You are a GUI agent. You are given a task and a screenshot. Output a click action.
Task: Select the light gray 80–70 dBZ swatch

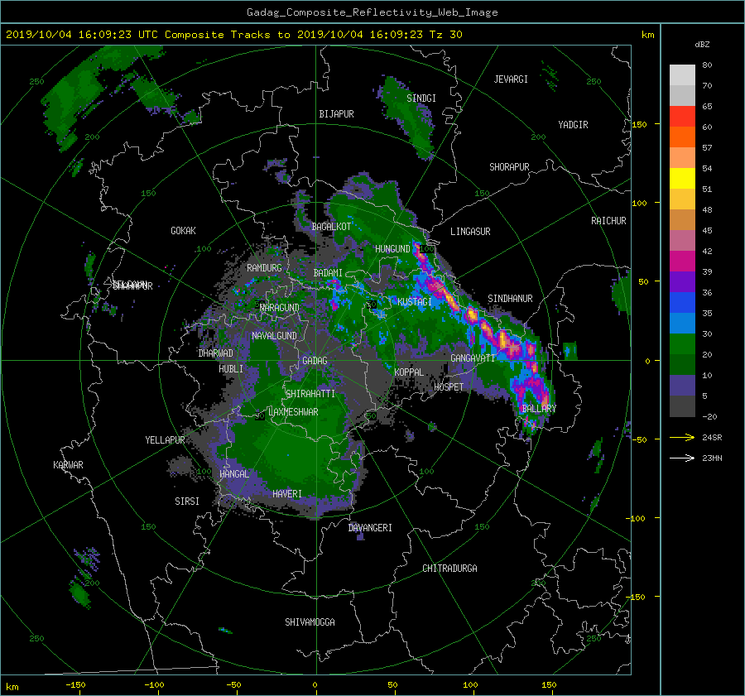click(x=682, y=75)
